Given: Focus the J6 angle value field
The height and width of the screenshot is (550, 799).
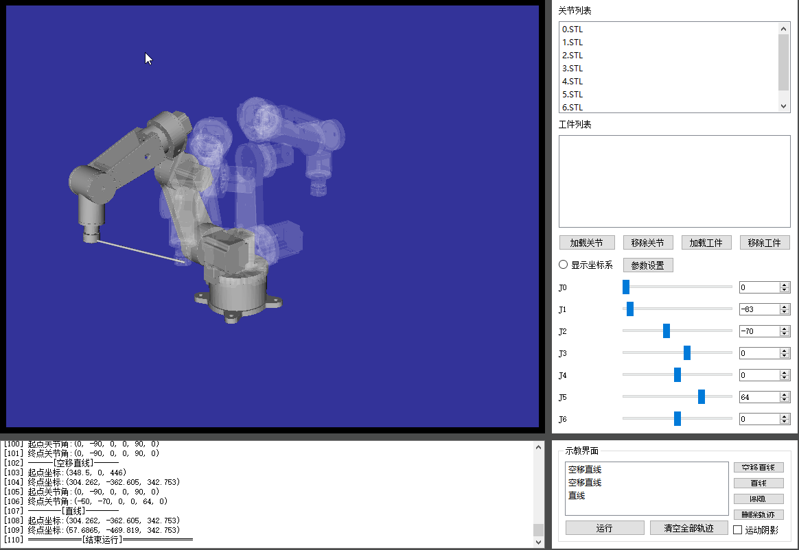Looking at the screenshot, I should [759, 418].
